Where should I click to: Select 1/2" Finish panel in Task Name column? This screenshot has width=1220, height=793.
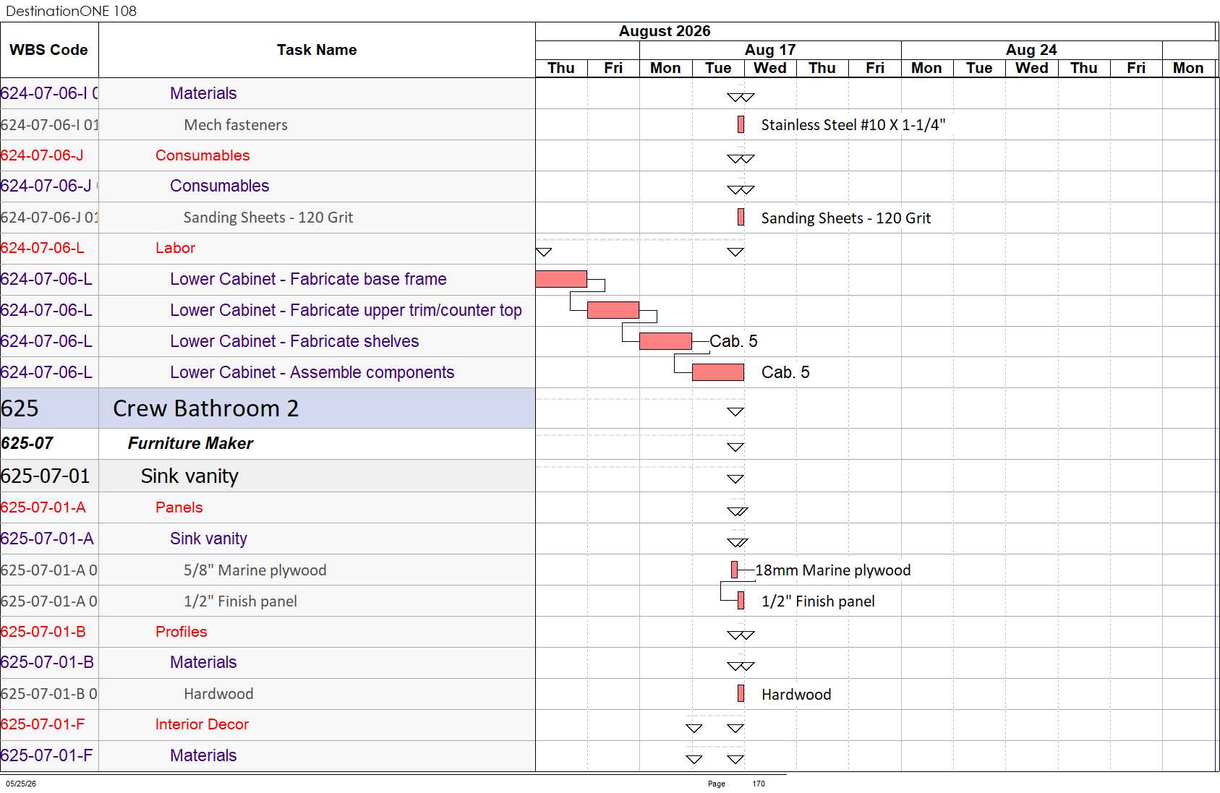(x=240, y=601)
